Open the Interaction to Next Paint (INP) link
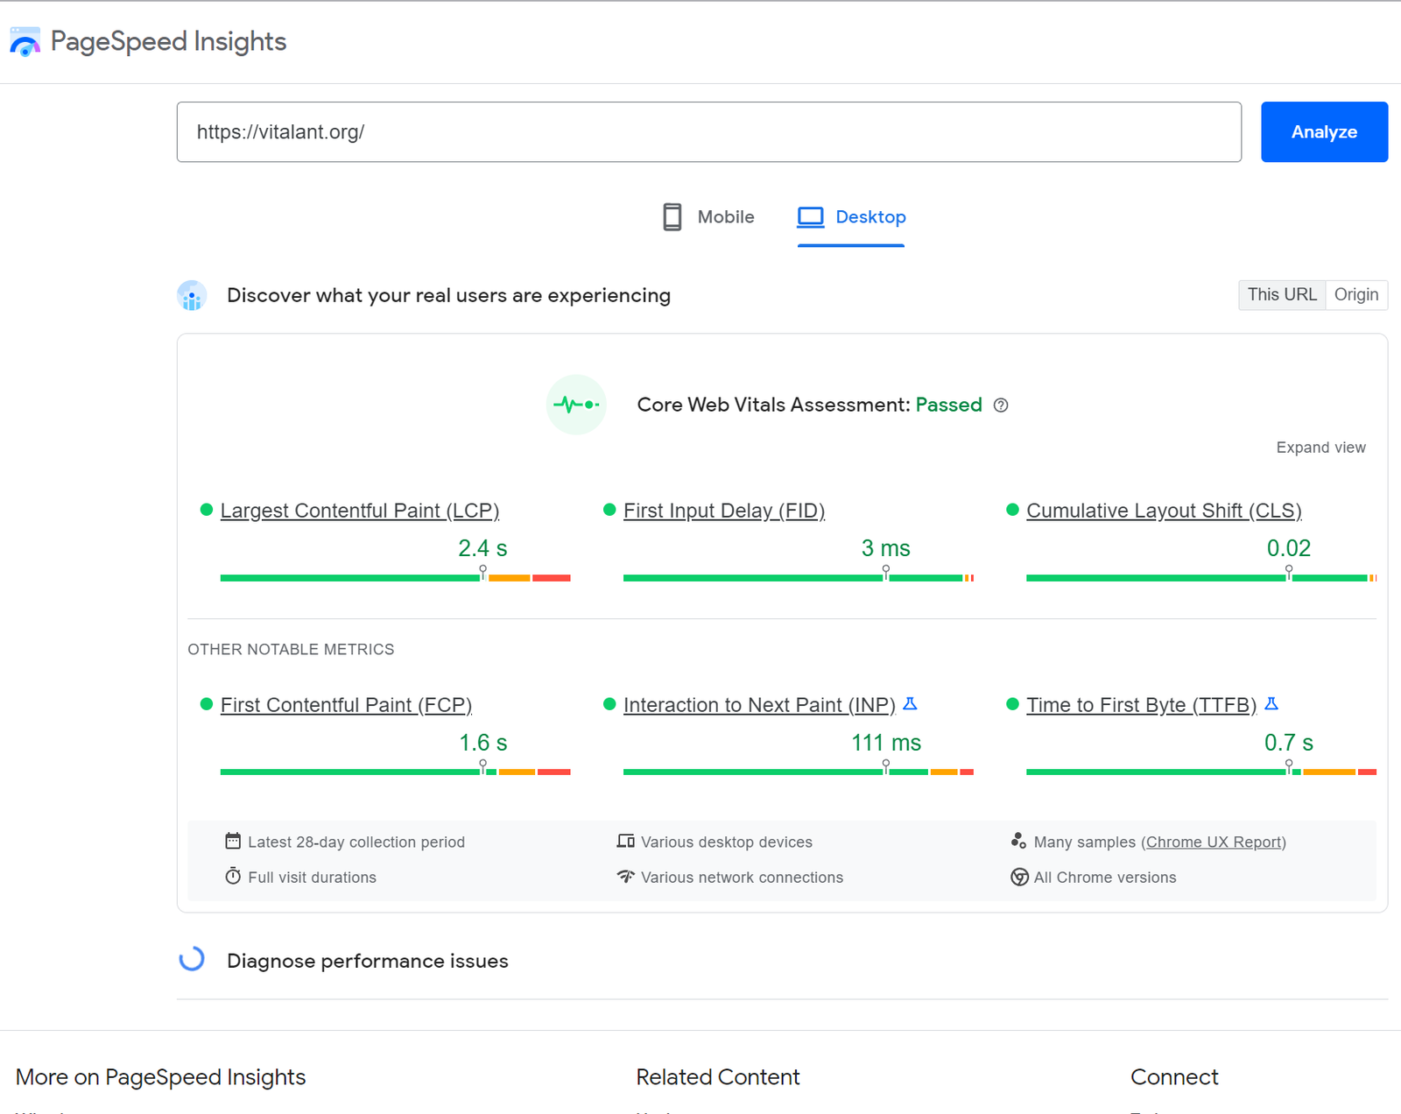This screenshot has height=1114, width=1401. pos(759,705)
